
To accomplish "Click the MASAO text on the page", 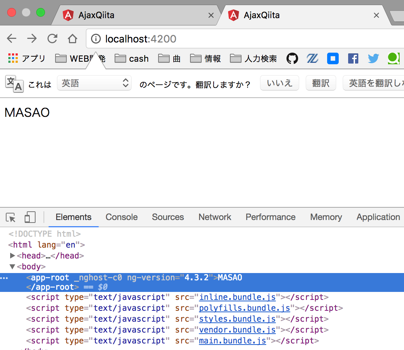I will click(x=27, y=113).
